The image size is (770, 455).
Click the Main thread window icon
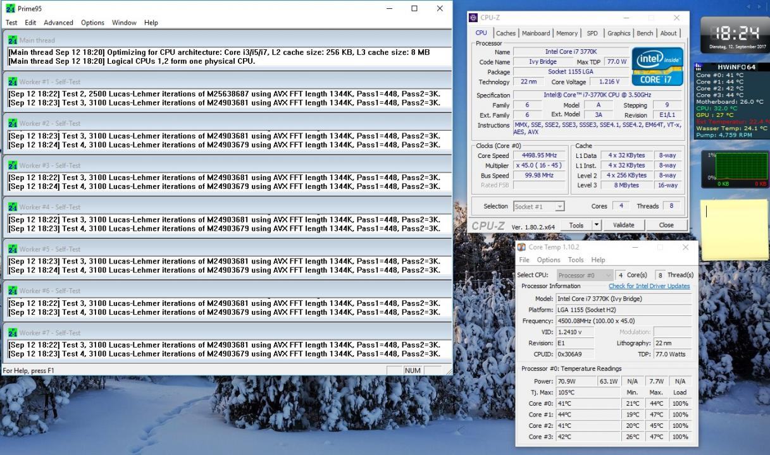(x=13, y=40)
